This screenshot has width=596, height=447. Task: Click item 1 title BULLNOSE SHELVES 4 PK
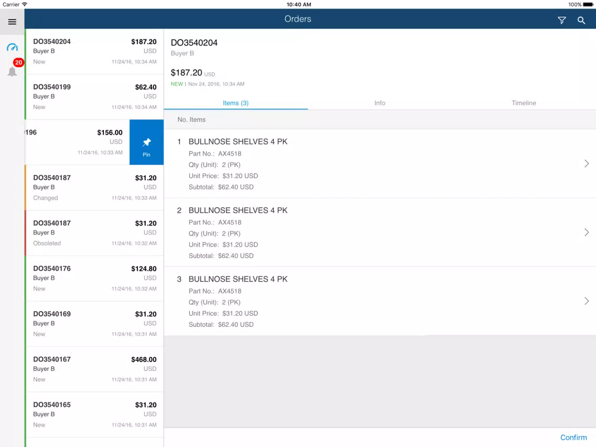coord(238,142)
